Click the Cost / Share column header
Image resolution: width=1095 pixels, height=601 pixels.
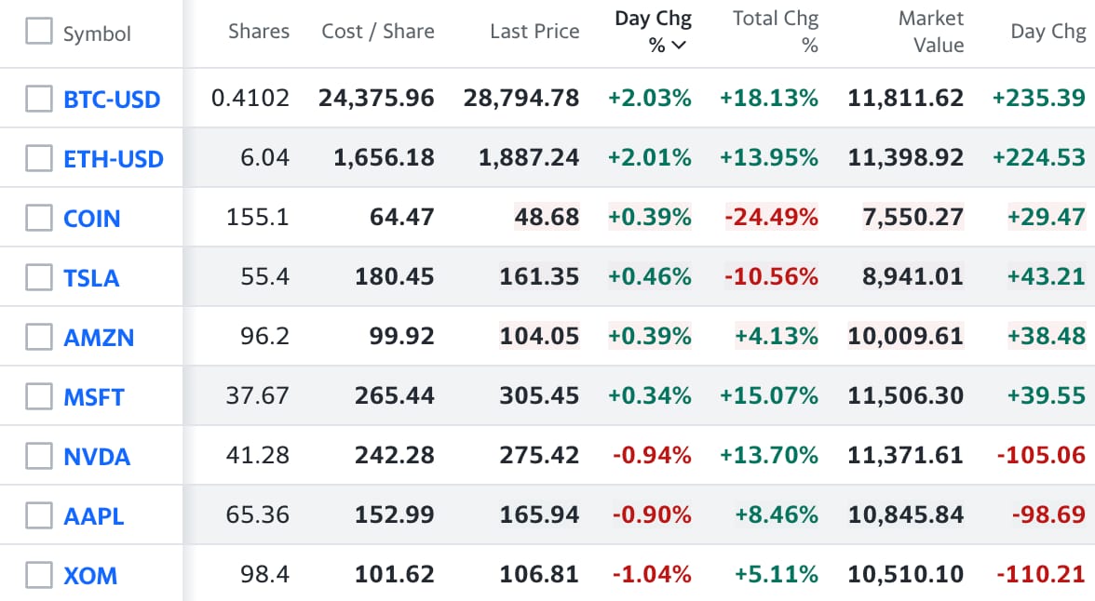(378, 32)
